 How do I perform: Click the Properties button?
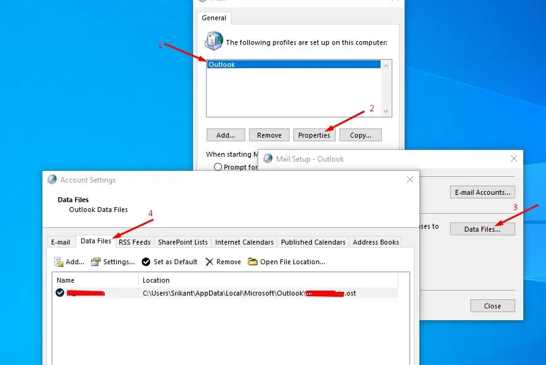click(314, 135)
